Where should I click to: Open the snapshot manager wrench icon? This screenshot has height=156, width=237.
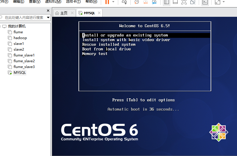tap(154, 2)
